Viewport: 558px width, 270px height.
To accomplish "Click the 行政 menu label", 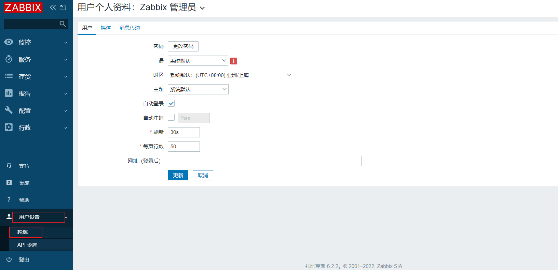I will 25,127.
